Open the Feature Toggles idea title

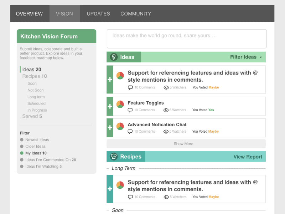pyautogui.click(x=146, y=103)
